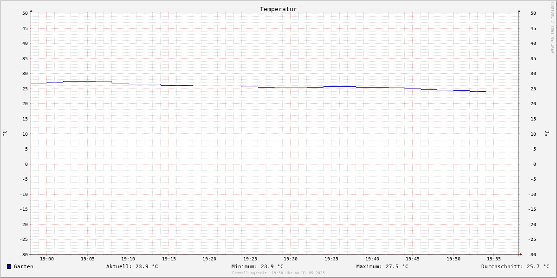Click the 19:35 time axis label
Screen dimensions: 557x278
click(x=331, y=259)
